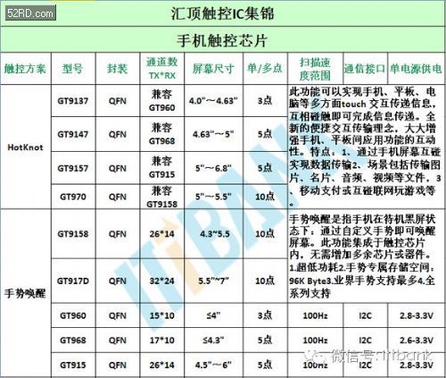Click the 触控方案 column header

(x=26, y=69)
